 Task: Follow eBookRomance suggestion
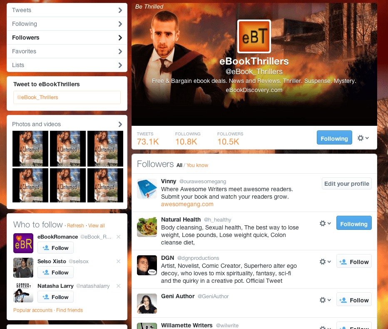(x=55, y=248)
